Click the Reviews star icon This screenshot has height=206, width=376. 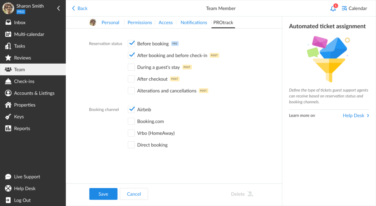pyautogui.click(x=8, y=58)
